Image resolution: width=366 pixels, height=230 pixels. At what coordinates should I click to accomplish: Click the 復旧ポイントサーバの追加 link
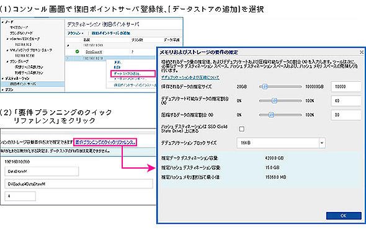111,33
